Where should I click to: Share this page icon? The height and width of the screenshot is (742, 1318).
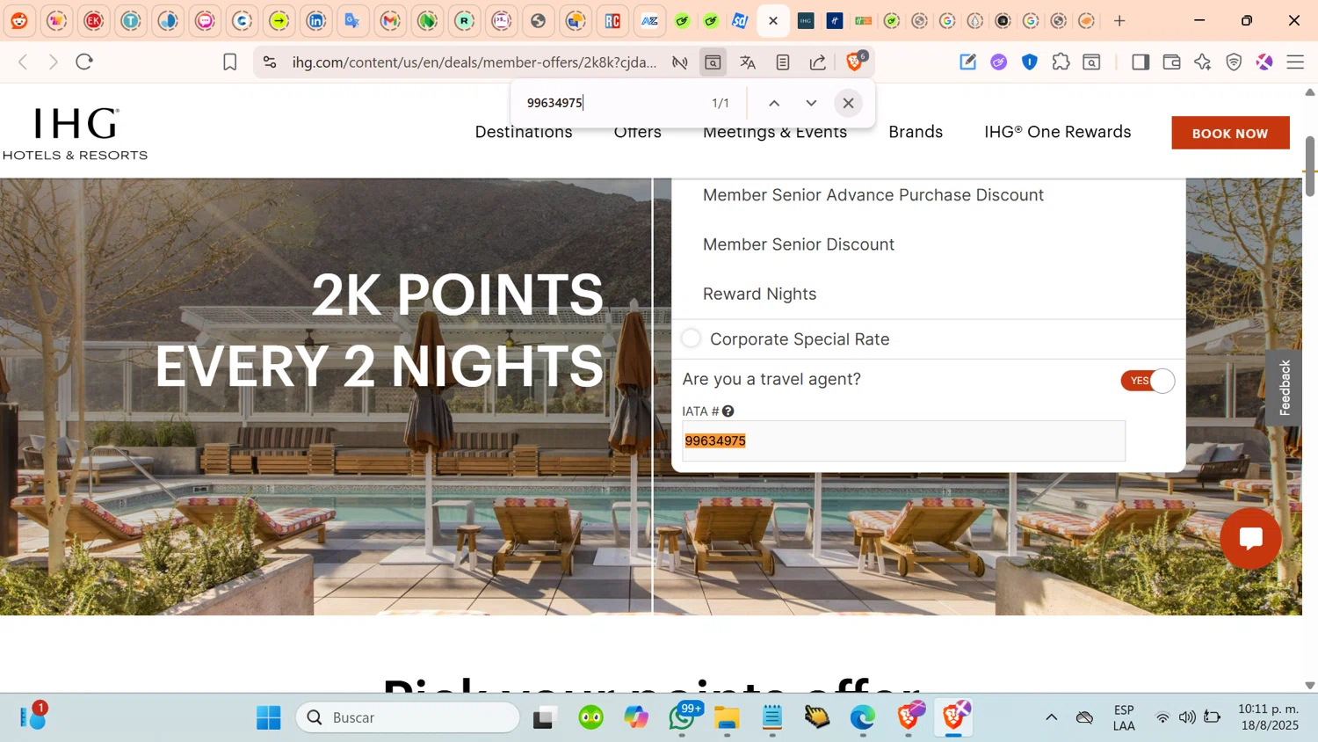click(x=818, y=62)
